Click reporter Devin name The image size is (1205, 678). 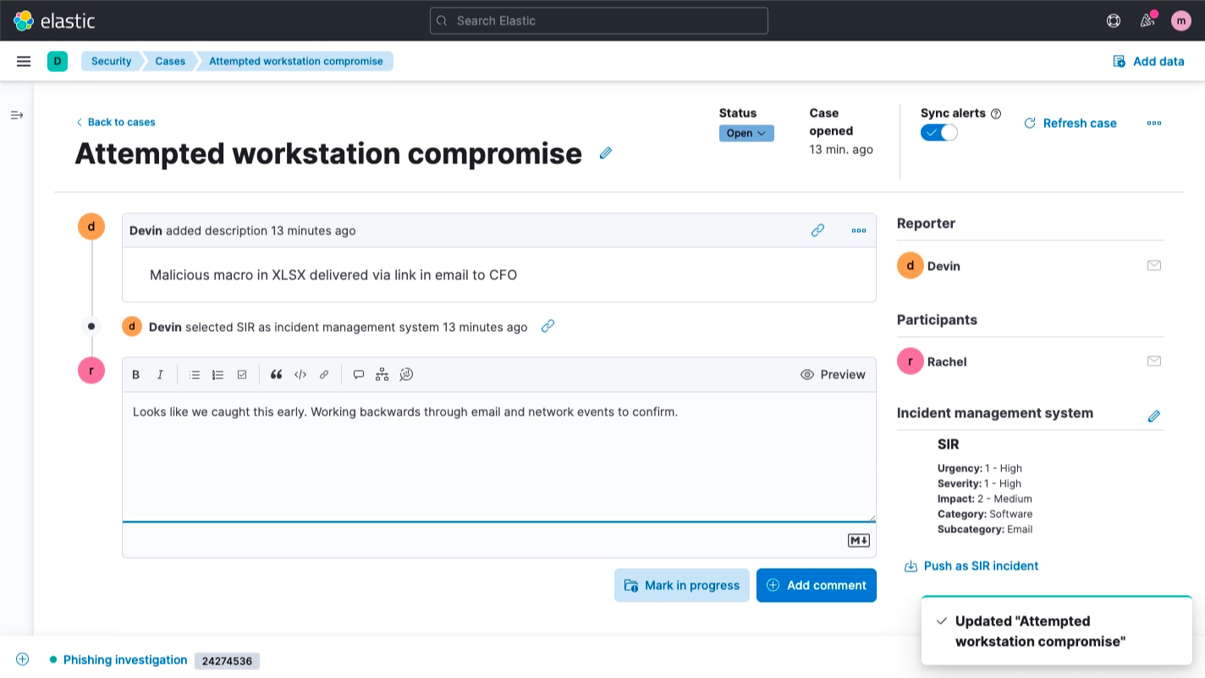point(944,266)
